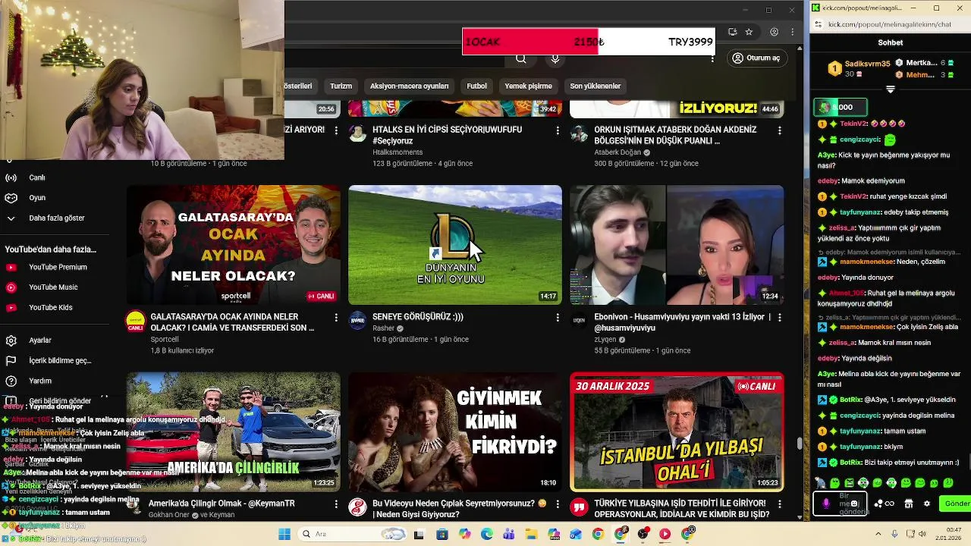Click green Gönder send button in Kick
Image resolution: width=971 pixels, height=546 pixels.
956,504
